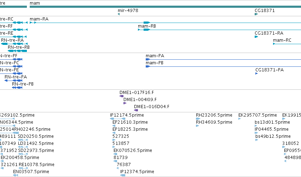Click the 513857 feature label
301x177 pixels.
point(121,144)
